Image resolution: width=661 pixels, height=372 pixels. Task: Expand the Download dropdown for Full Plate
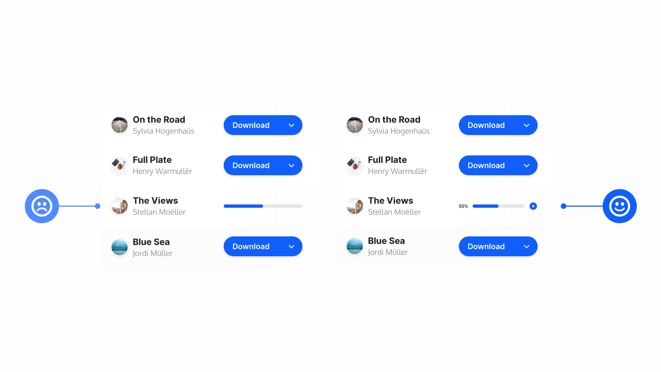pos(291,165)
